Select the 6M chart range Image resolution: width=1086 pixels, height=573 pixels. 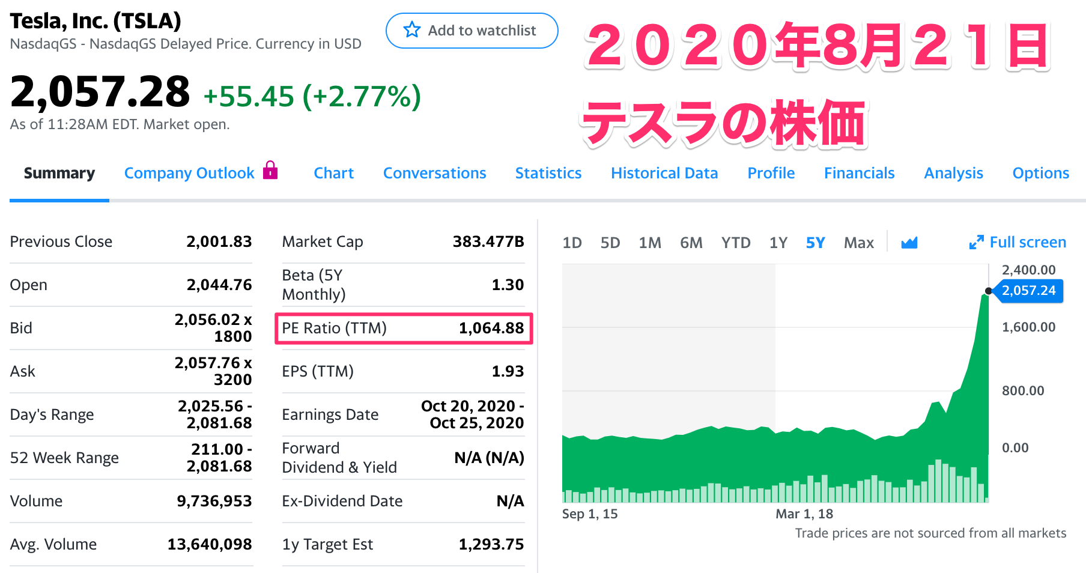pyautogui.click(x=691, y=243)
